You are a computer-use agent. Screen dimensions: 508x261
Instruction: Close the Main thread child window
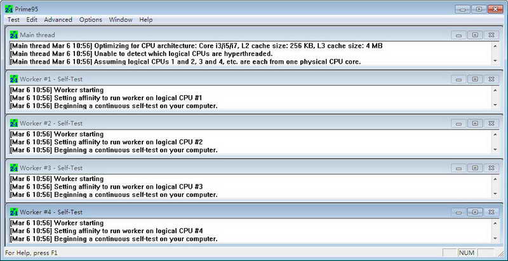[x=491, y=35]
